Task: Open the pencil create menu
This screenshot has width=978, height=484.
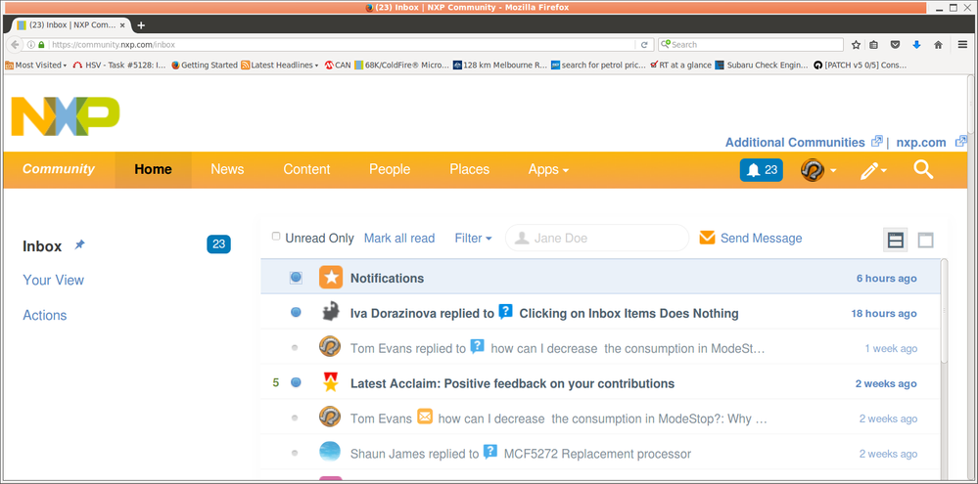Action: [873, 170]
